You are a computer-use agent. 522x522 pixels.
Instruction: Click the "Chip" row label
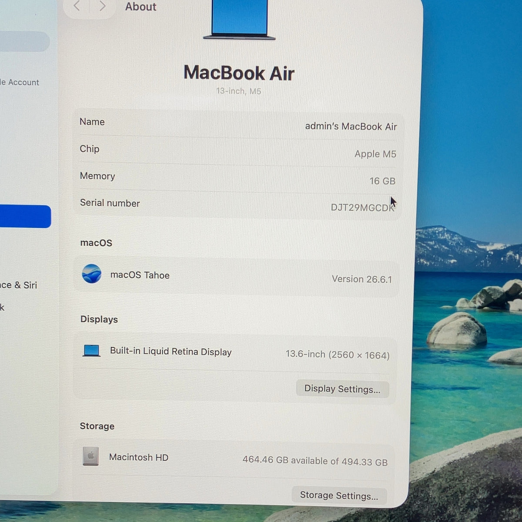pos(90,149)
